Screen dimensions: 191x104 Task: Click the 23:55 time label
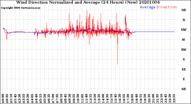174,98
